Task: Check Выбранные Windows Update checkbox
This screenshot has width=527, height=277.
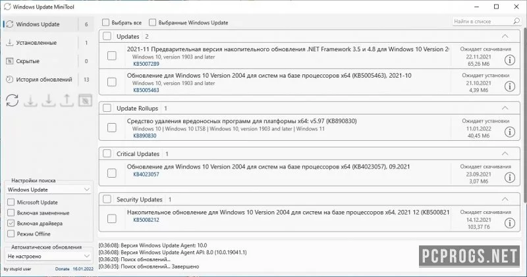Action: coord(153,22)
